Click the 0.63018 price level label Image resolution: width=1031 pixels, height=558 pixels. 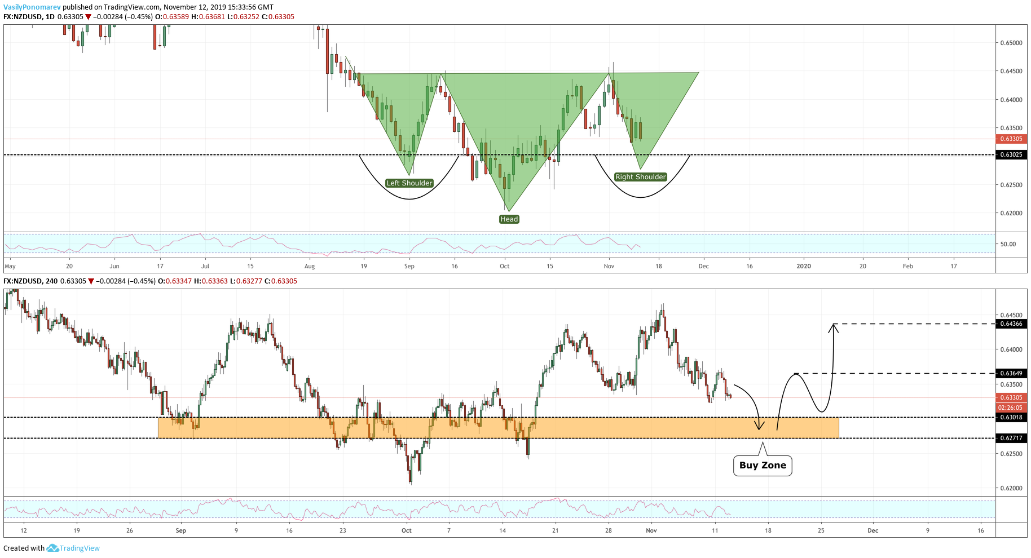point(1011,417)
